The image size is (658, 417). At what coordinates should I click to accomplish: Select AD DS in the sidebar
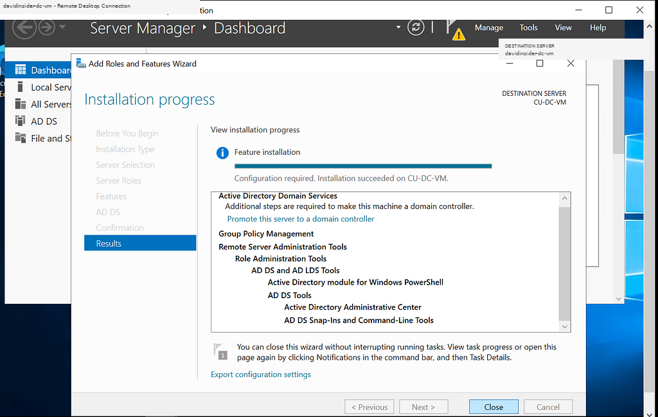click(x=38, y=121)
